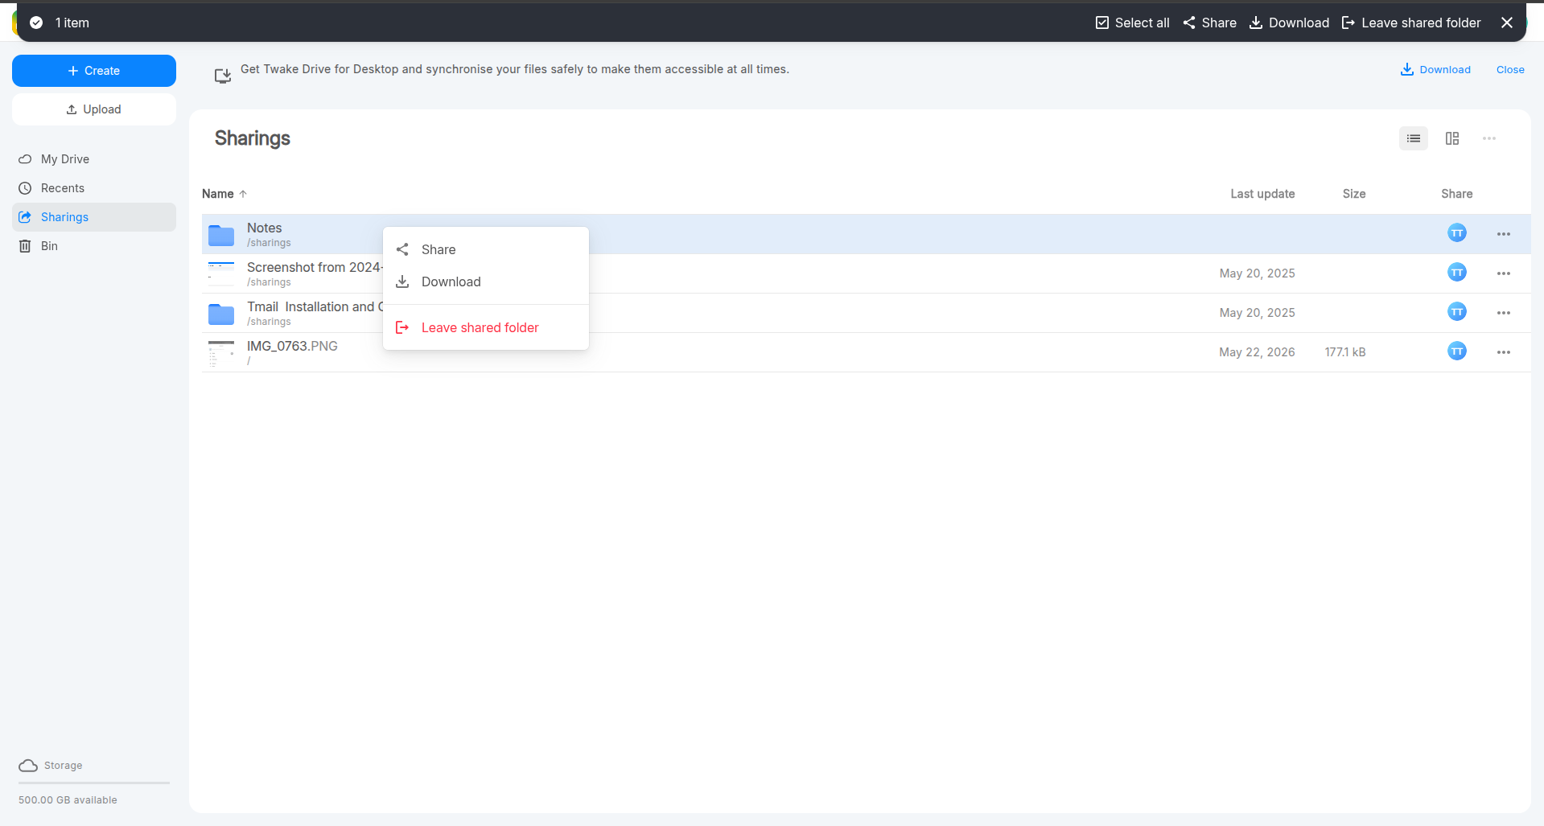Open more options for Tmail Installation row

[x=1504, y=313]
